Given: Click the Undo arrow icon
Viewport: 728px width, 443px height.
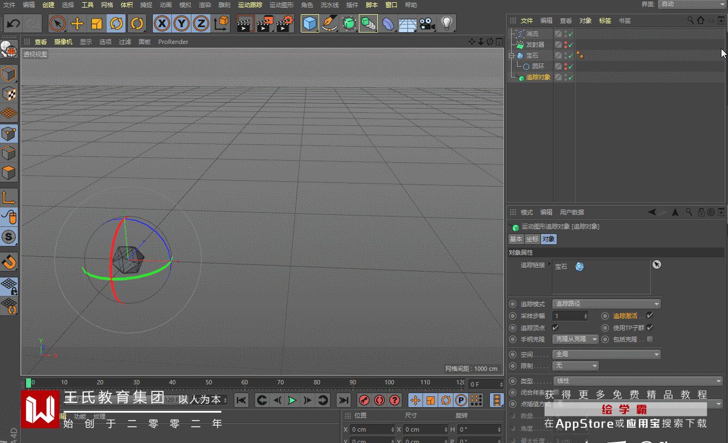Looking at the screenshot, I should (13, 24).
